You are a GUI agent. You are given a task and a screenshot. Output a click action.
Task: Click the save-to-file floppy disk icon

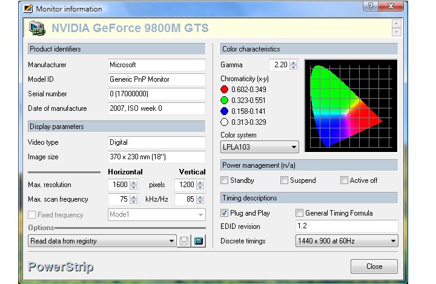tap(184, 241)
